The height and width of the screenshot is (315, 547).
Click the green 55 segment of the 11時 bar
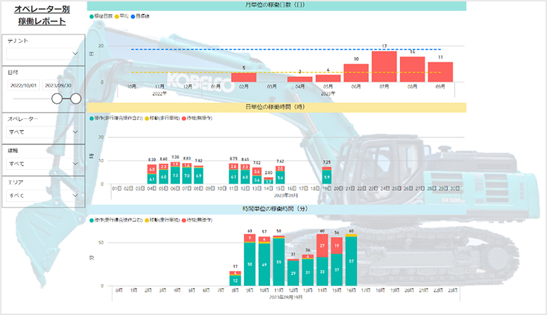click(279, 262)
